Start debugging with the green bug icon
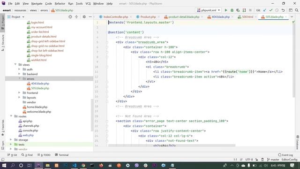 tap(232, 10)
